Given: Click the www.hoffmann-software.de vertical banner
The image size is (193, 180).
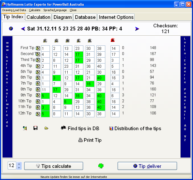Looking at the screenshot, I should (x=7, y=97).
